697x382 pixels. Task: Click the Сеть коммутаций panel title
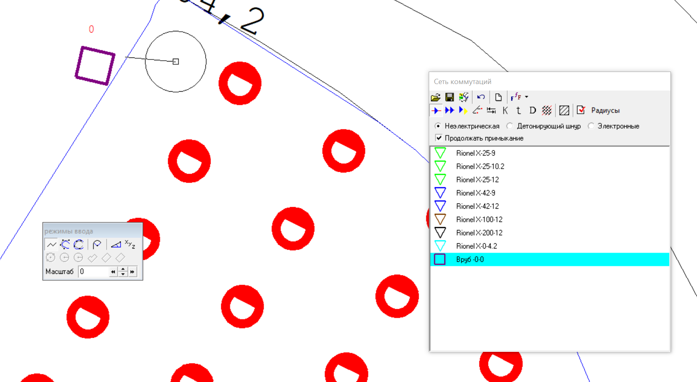463,82
